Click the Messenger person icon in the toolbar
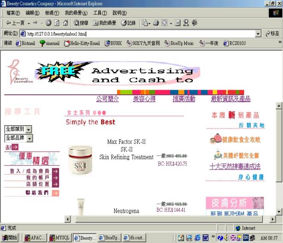283x243 pixels. pyautogui.click(x=186, y=23)
